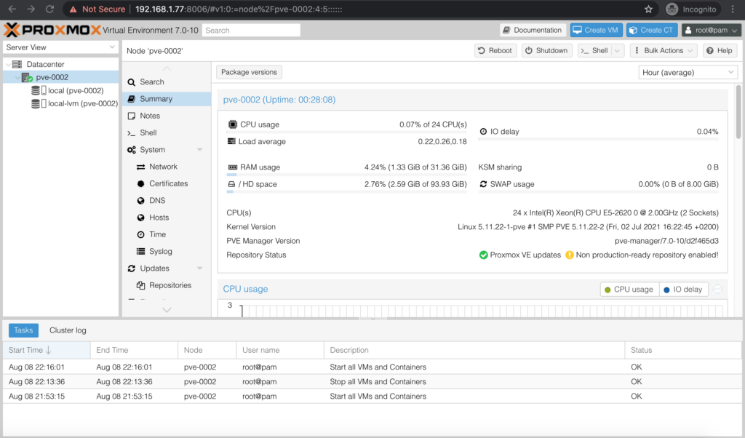Image resolution: width=745 pixels, height=438 pixels.
Task: Click the Help button
Action: [x=720, y=51]
